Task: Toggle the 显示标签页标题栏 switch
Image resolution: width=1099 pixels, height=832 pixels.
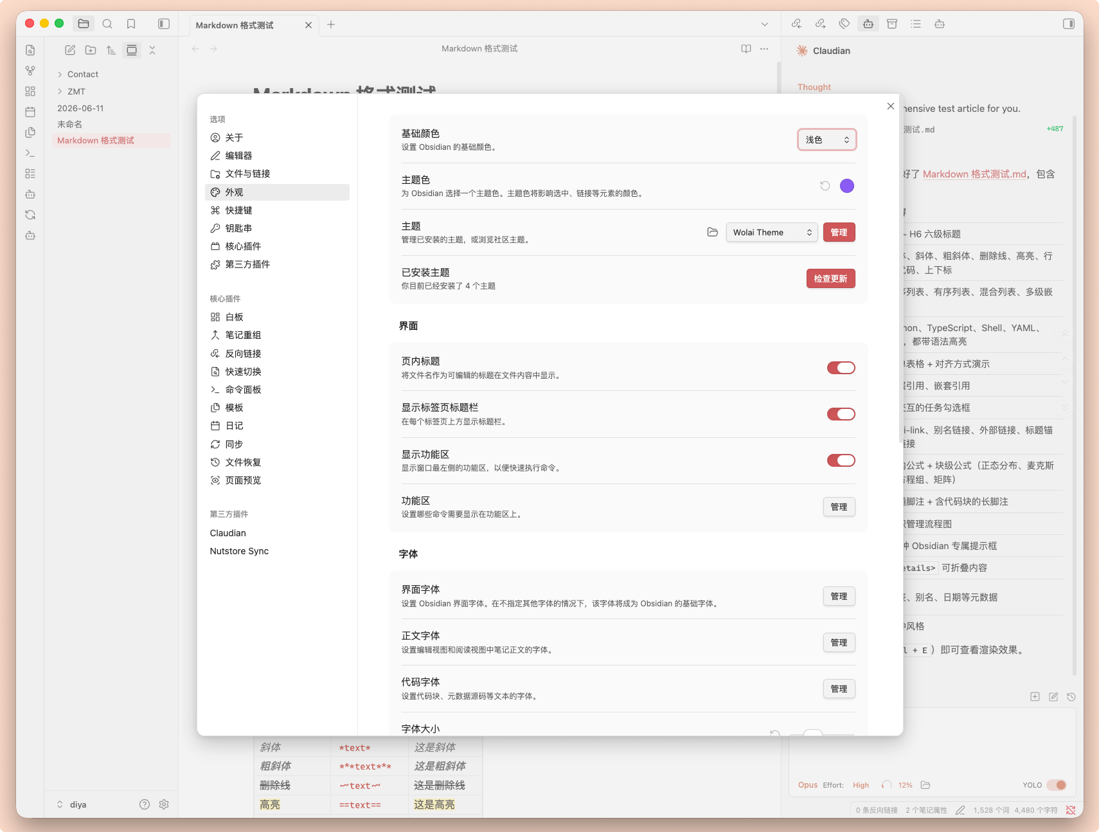Action: tap(841, 414)
